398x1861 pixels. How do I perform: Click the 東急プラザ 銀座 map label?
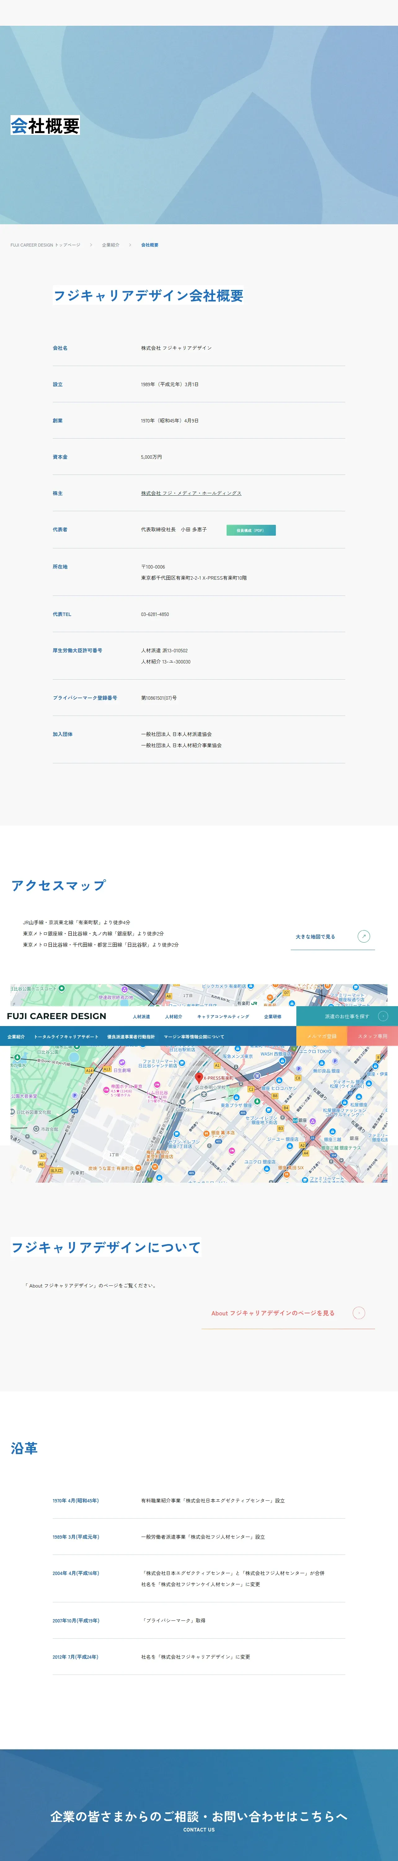pyautogui.click(x=236, y=1105)
